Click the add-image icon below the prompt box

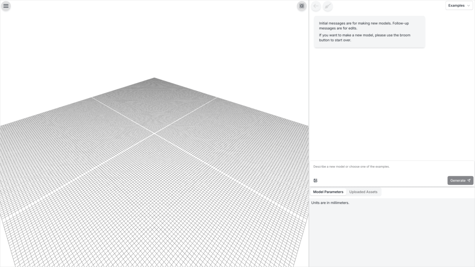coord(315,180)
